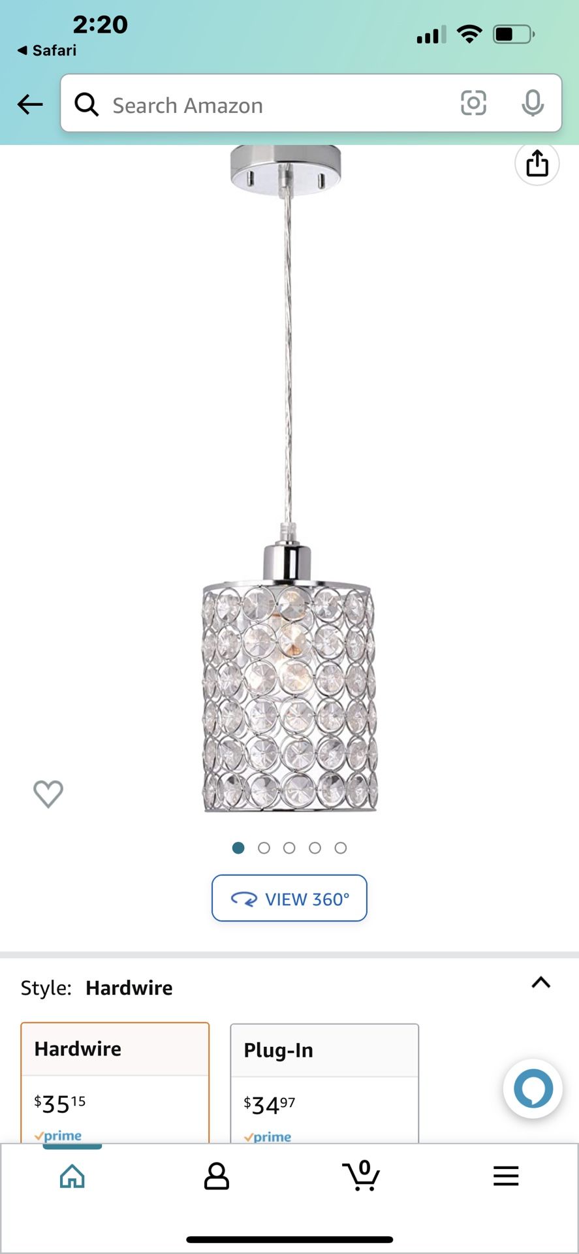Jump to last image carousel dot

[x=341, y=848]
